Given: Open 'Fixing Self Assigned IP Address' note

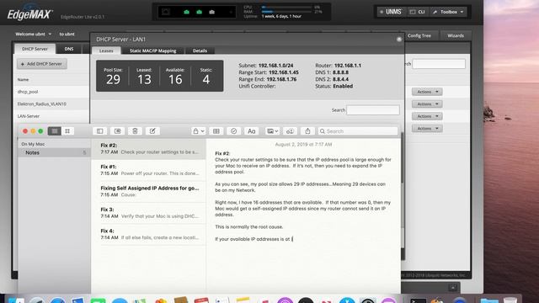Looking at the screenshot, I should click(x=149, y=191).
